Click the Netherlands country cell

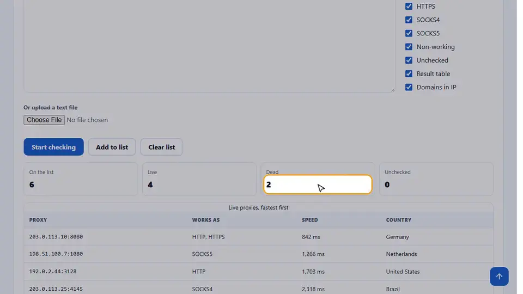point(402,254)
